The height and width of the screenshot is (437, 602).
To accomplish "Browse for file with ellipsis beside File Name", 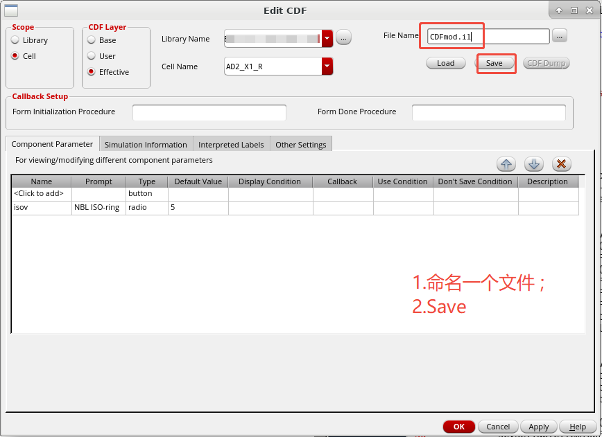I will coord(560,35).
